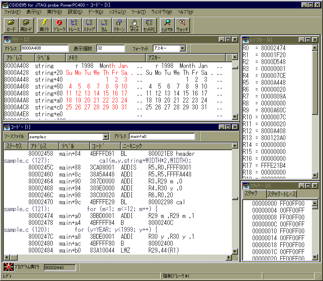Click the ウォッチ (Watch) eye icon
Image resolution: width=323 pixels, height=281 pixels.
coord(182,25)
